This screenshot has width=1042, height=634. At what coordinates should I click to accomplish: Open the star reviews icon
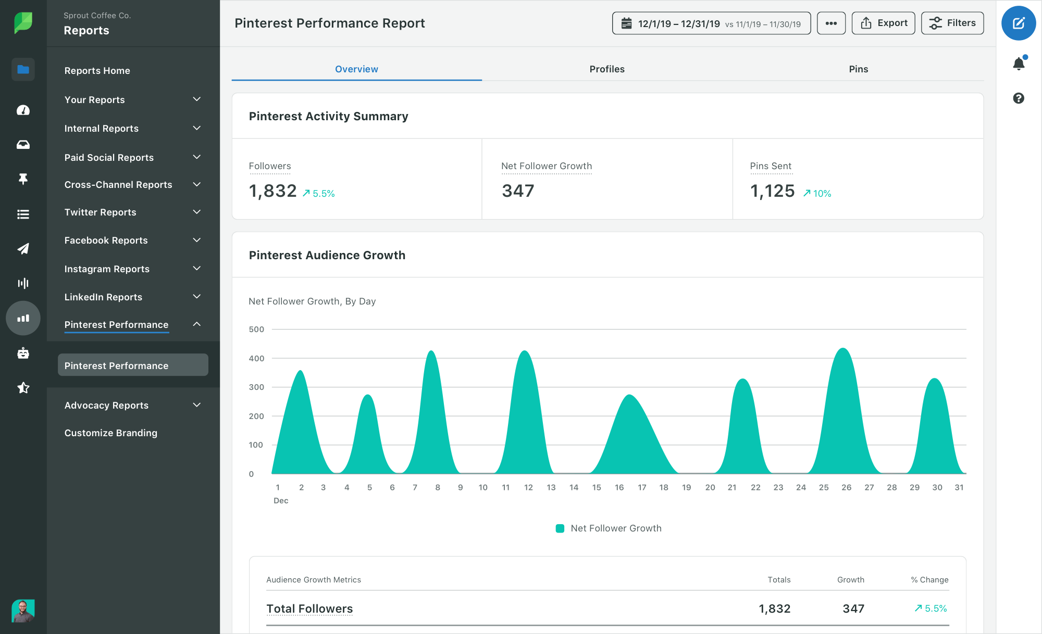pyautogui.click(x=23, y=388)
